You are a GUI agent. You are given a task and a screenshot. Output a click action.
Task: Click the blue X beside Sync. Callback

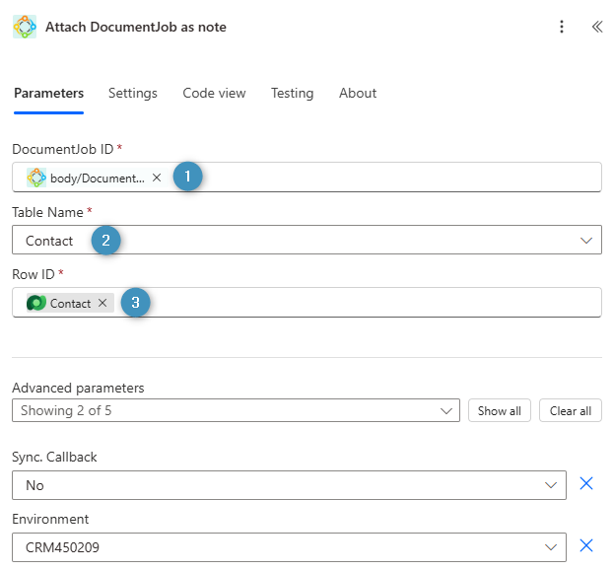point(586,483)
